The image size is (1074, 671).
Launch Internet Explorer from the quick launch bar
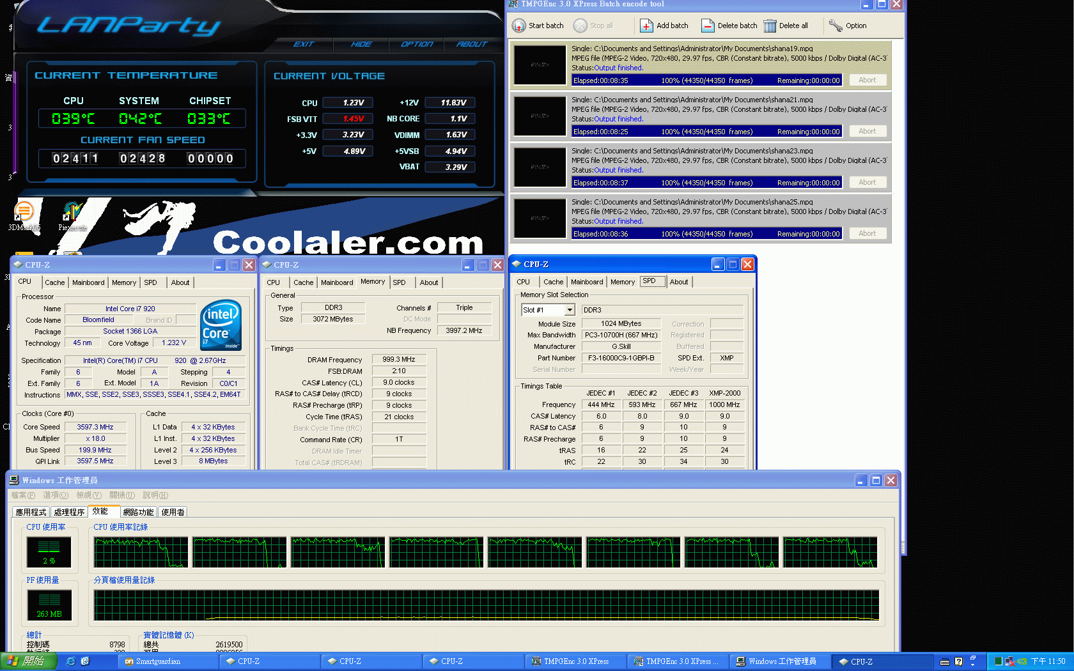[x=70, y=661]
